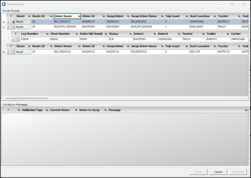Image resolution: width=251 pixels, height=178 pixels.
Task: Select Swap Driver cell BWDRV17
Action: [118, 22]
